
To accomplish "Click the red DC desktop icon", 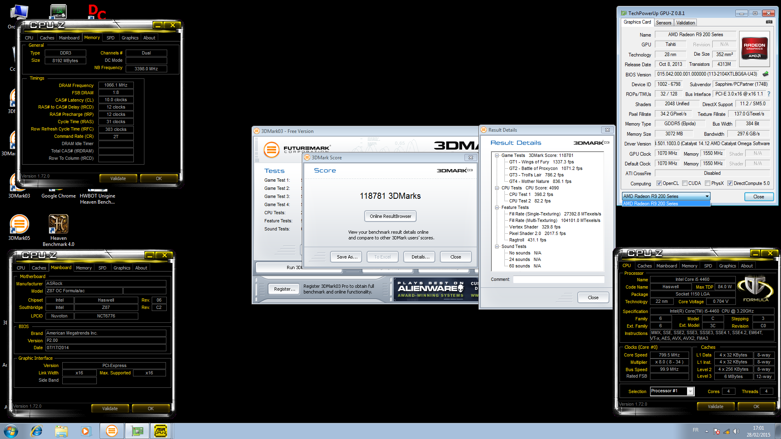I will 97,12.
